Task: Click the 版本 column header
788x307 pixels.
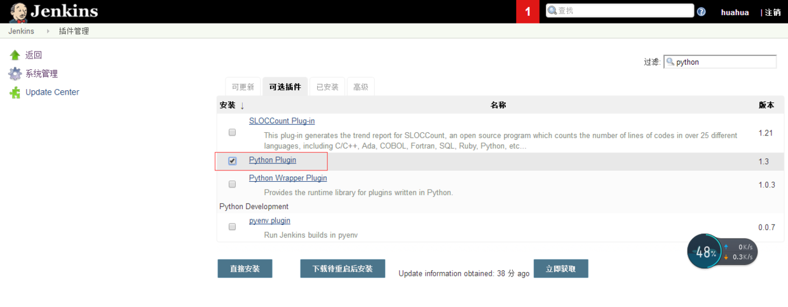Action: click(x=766, y=105)
